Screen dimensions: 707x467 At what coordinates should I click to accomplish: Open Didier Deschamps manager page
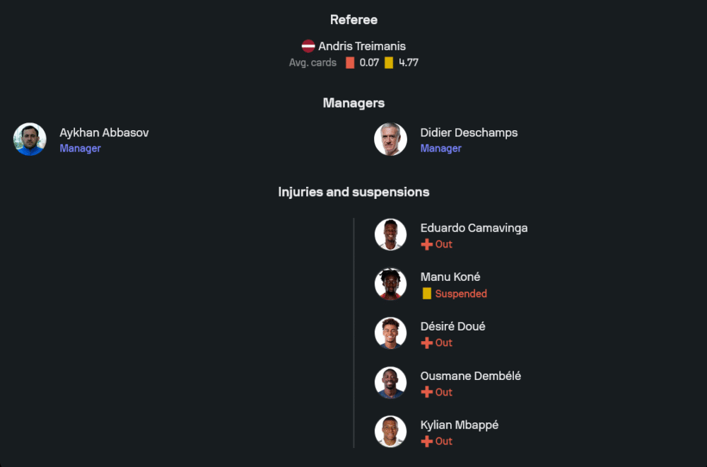(469, 132)
